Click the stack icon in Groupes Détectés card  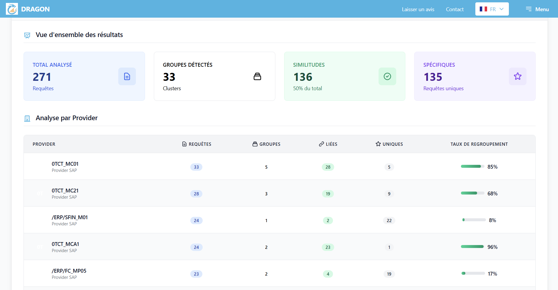point(257,76)
